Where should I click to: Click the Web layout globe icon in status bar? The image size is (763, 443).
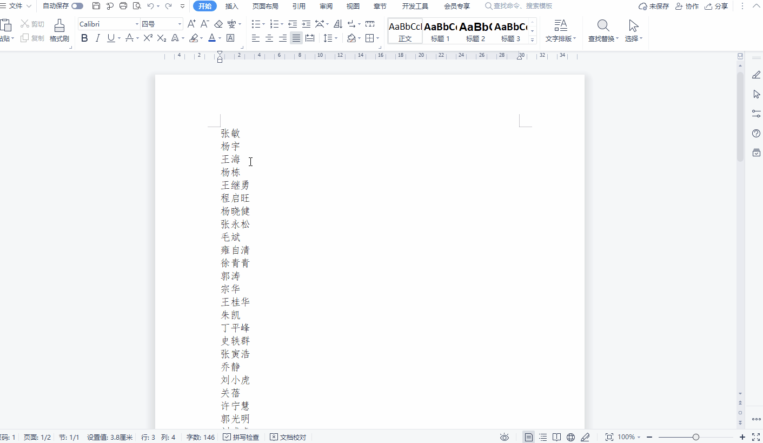coord(570,437)
